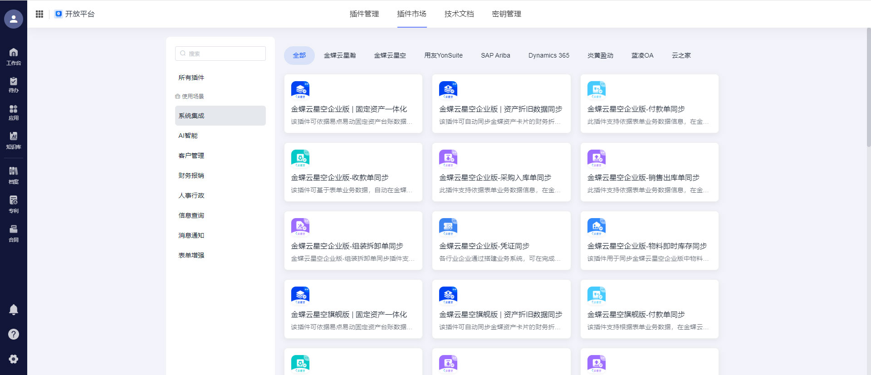Open the 金蝶云星空企业版-凭证同步 plugin card
This screenshot has width=871, height=375.
point(501,241)
